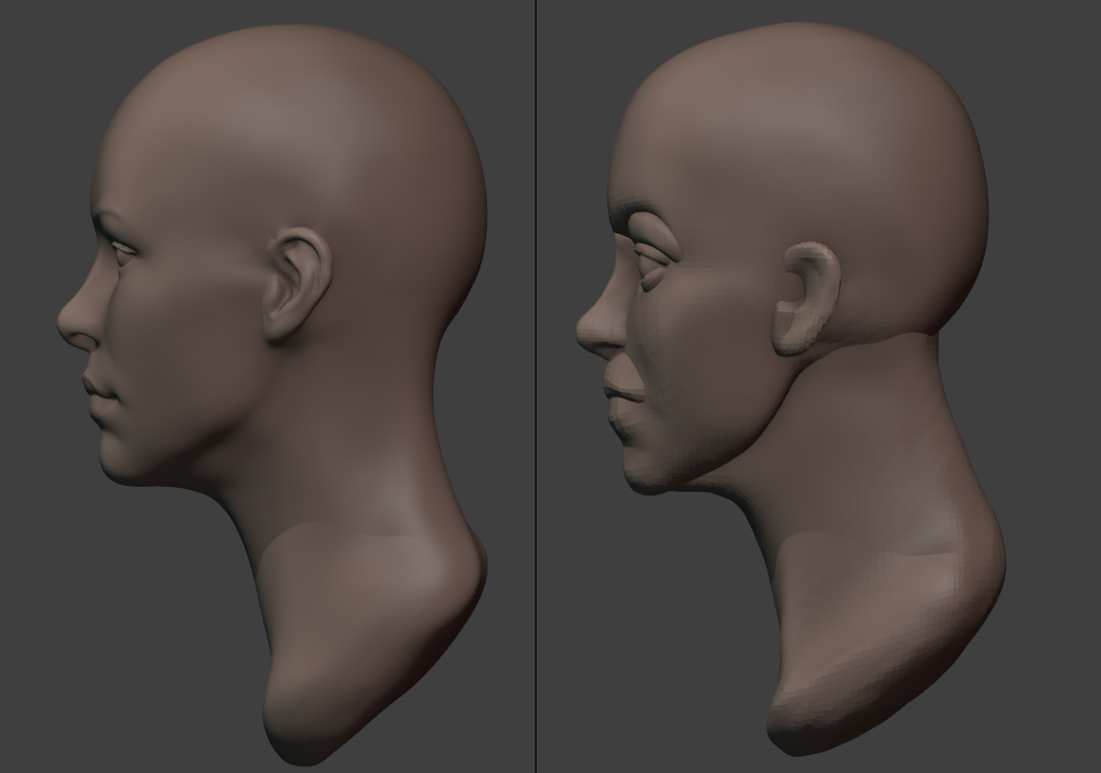Select the eye on the left head
The height and width of the screenshot is (773, 1101).
pyautogui.click(x=125, y=252)
